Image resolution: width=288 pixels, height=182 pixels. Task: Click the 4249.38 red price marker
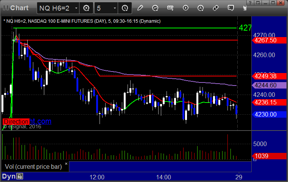tap(269, 76)
